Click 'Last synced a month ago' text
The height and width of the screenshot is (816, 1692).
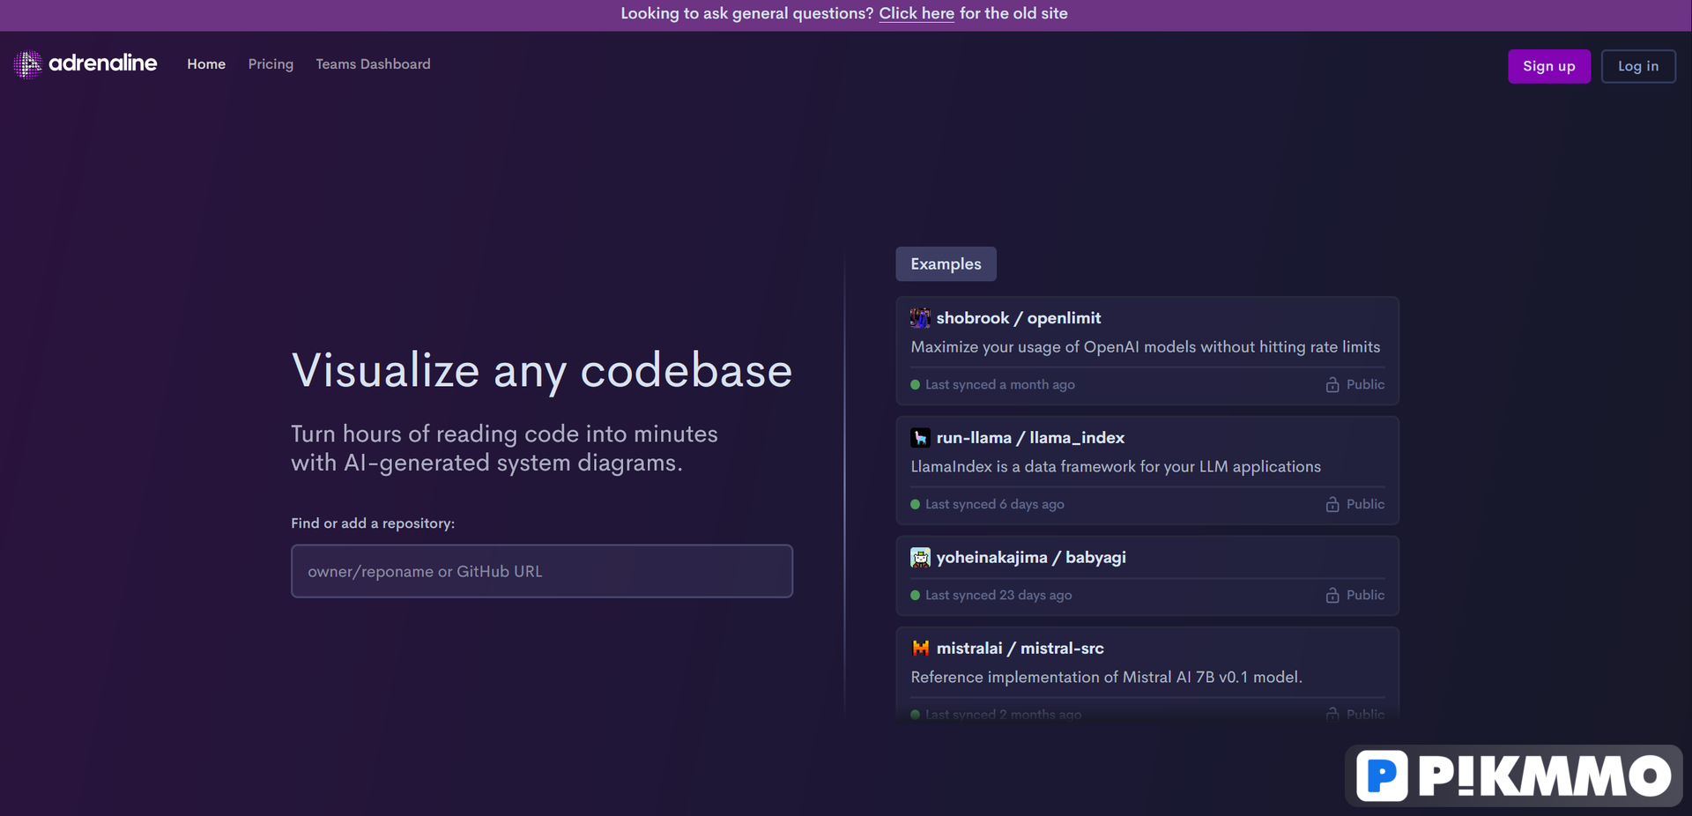click(x=1000, y=385)
